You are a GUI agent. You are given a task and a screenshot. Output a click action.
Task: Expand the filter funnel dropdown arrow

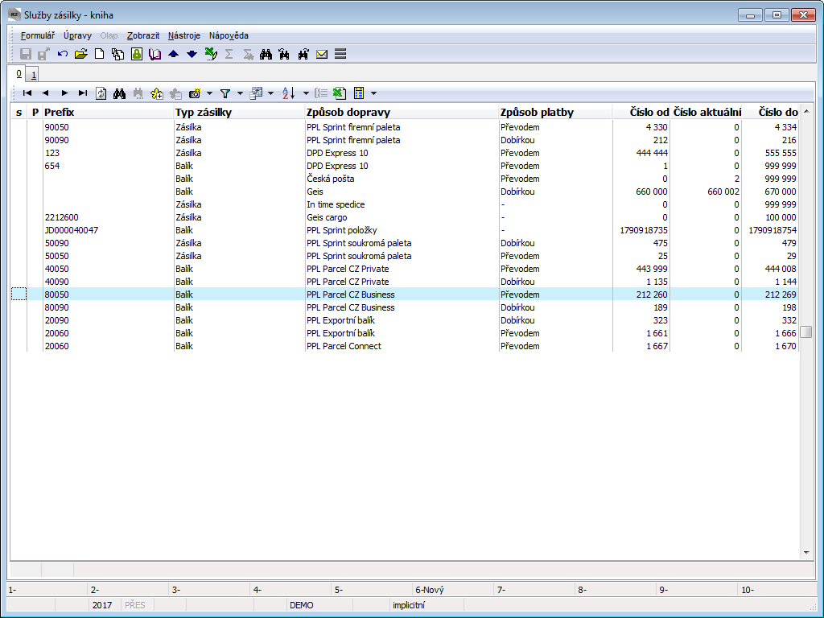[240, 93]
